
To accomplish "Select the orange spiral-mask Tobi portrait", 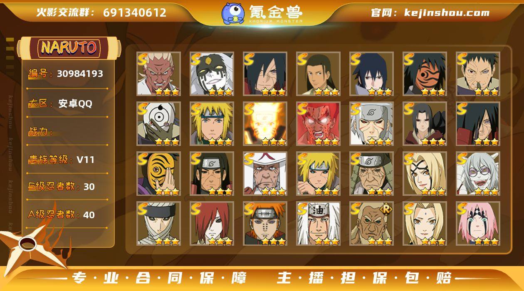I will coord(158,174).
